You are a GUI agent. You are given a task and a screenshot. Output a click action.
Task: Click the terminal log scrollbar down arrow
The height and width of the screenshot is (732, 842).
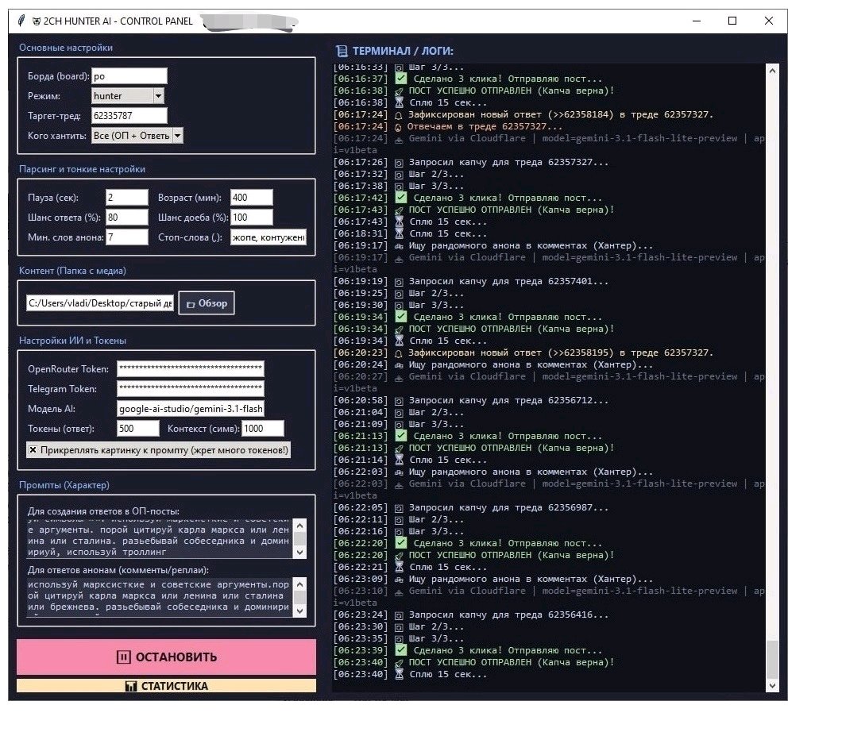pos(772,685)
